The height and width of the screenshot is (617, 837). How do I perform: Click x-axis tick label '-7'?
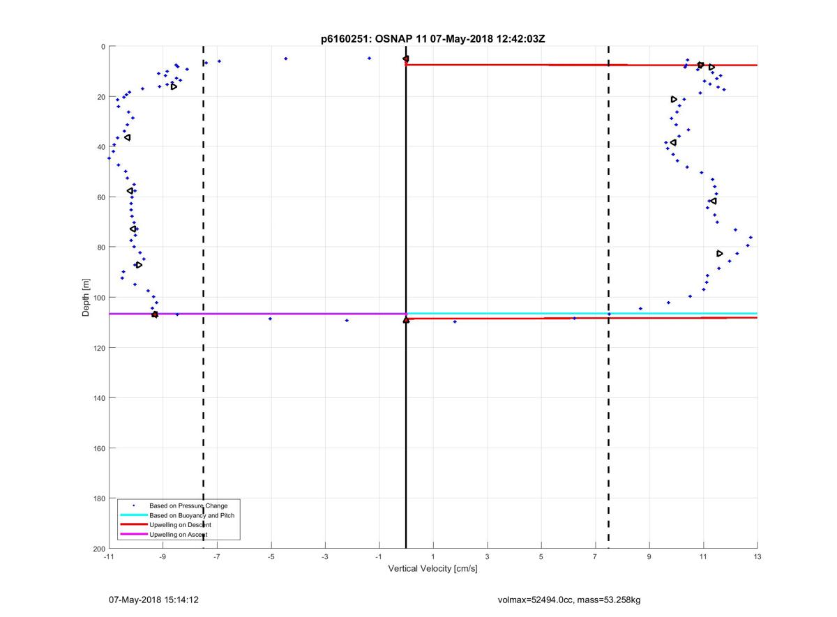217,557
